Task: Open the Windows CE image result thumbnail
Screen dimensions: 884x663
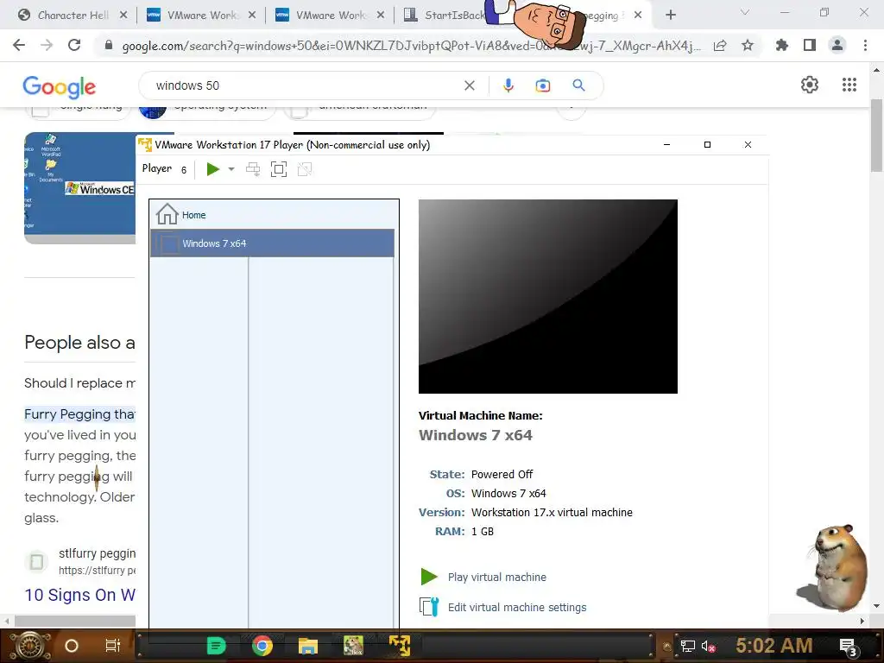Action: point(79,187)
